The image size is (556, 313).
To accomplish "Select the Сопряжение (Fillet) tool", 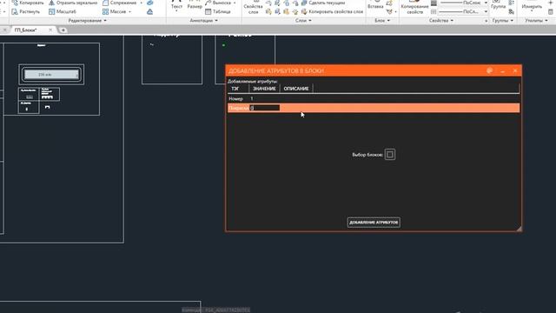I will [120, 3].
